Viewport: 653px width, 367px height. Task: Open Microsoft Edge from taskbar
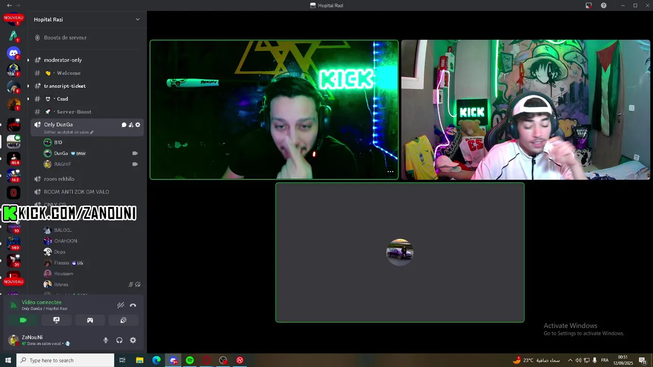pos(156,360)
